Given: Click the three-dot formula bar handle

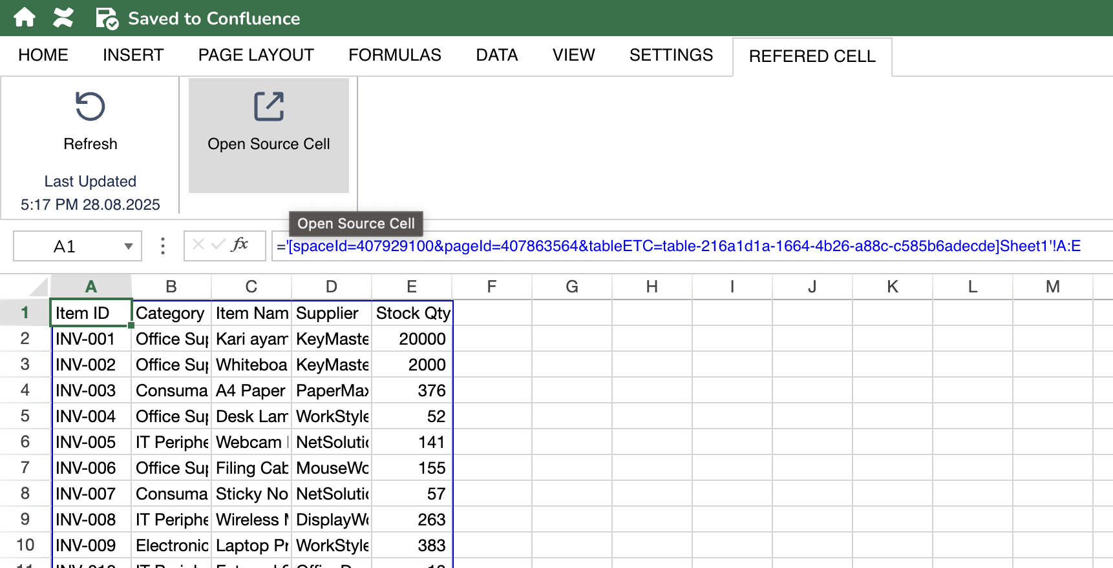Looking at the screenshot, I should [x=162, y=246].
